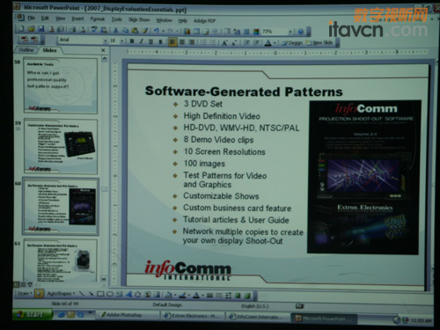This screenshot has width=440, height=330.
Task: Select slide 59 thumbnail in the panel
Action: (x=61, y=147)
